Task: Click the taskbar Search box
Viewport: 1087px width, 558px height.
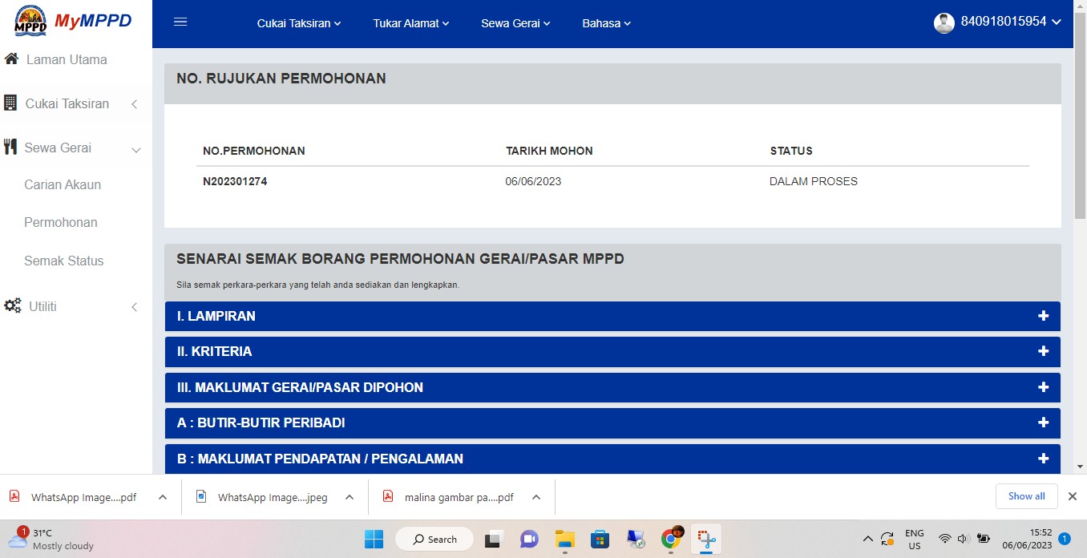Action: click(434, 539)
